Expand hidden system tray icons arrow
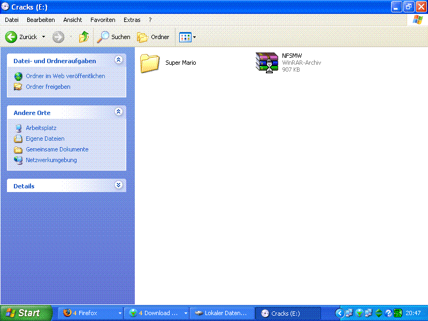Image resolution: width=428 pixels, height=321 pixels. pyautogui.click(x=339, y=313)
